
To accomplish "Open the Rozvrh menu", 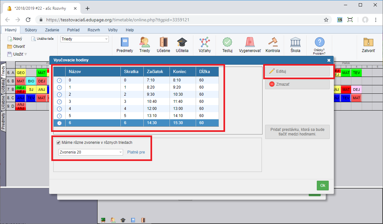I will pyautogui.click(x=94, y=30).
